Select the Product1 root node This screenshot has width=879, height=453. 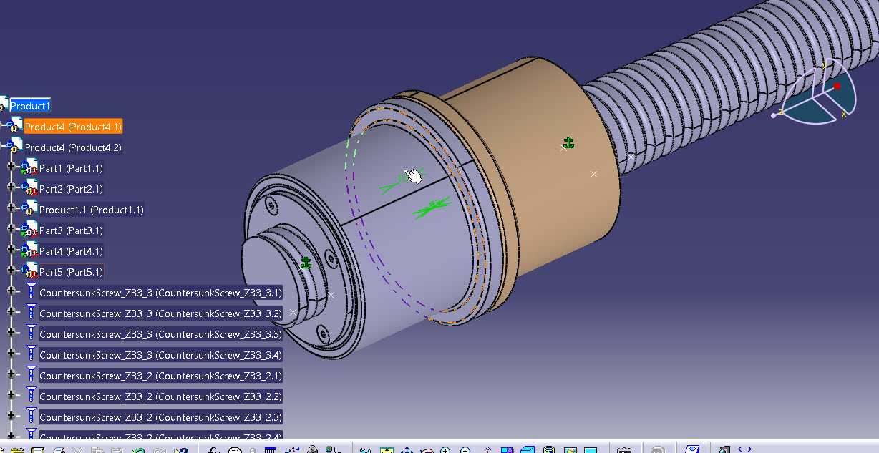[x=30, y=106]
